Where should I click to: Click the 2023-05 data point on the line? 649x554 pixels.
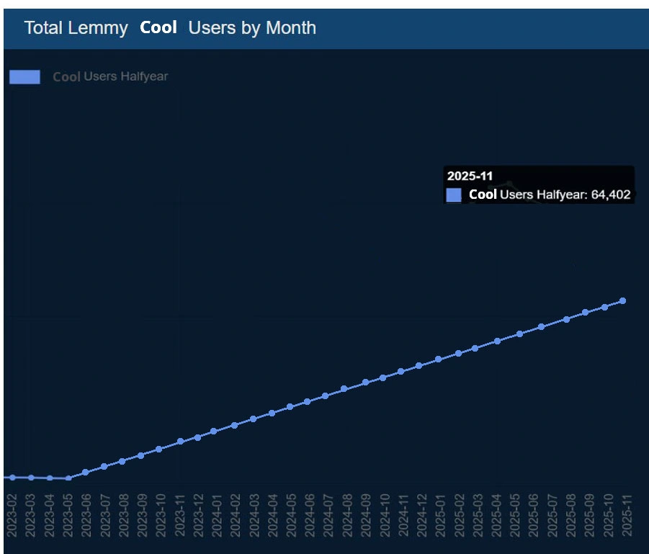(68, 478)
